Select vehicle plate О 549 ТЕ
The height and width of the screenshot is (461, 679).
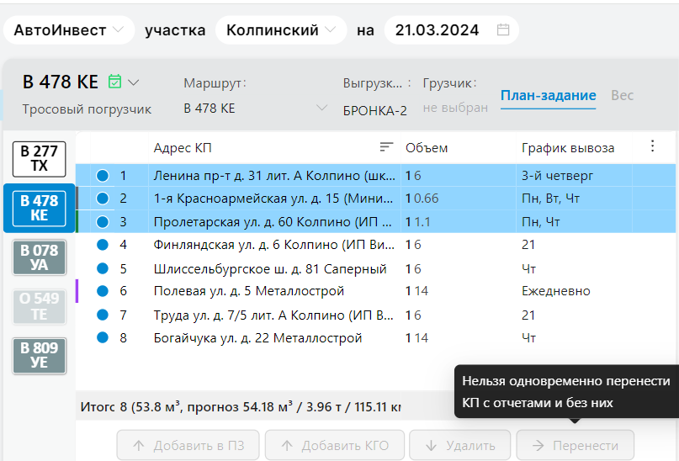coord(39,306)
